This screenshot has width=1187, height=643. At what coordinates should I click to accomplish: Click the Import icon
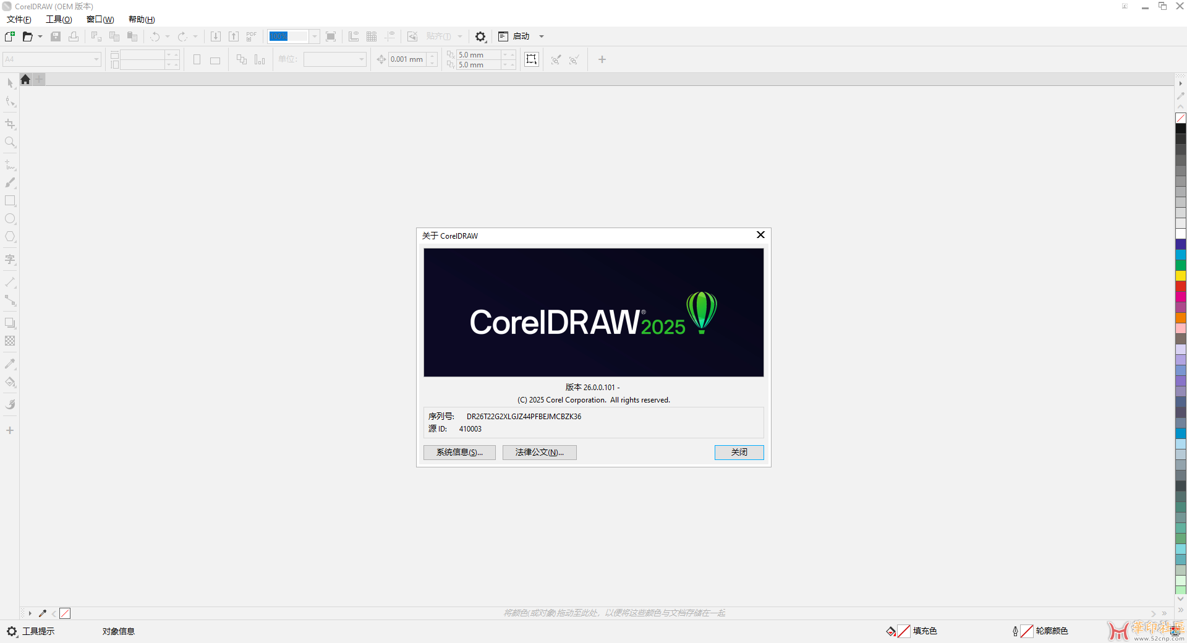tap(216, 36)
